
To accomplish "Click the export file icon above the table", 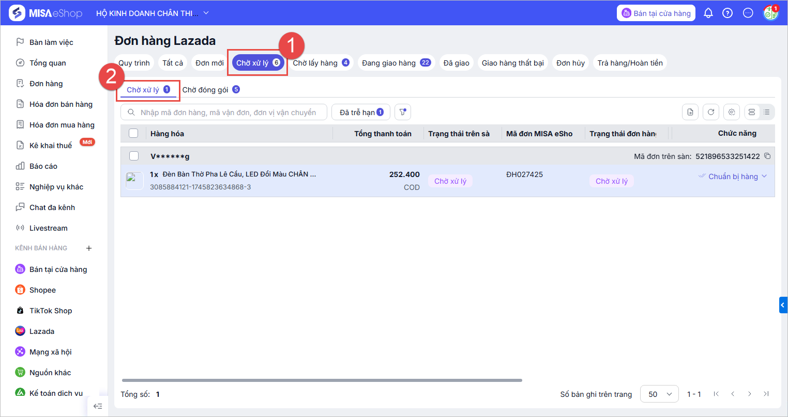I will (x=690, y=112).
